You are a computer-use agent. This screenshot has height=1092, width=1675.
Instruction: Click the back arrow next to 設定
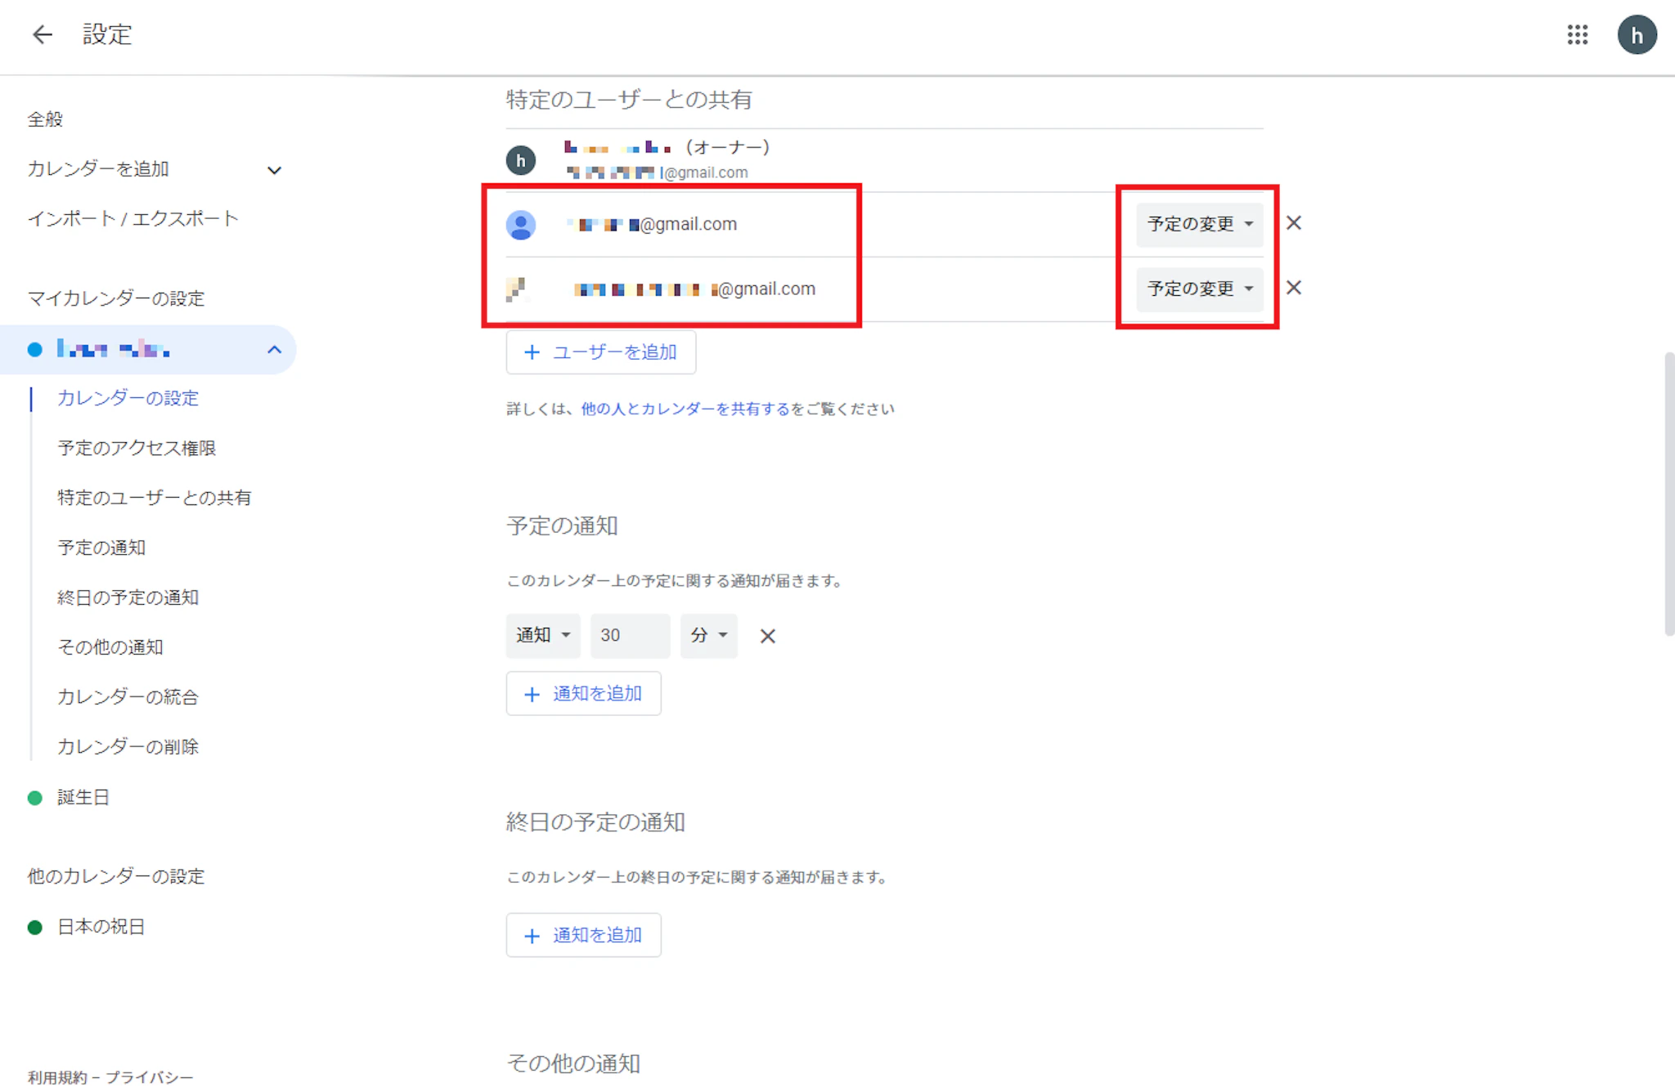43,34
